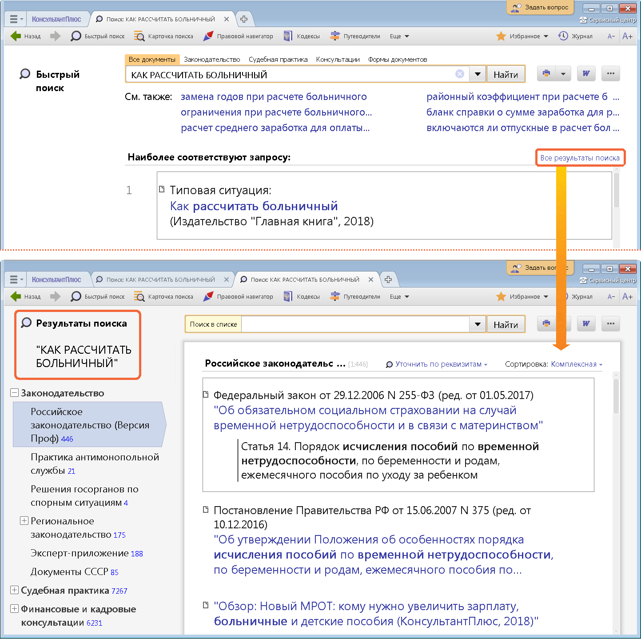The image size is (641, 639).
Task: Open Правовой навигатор in bottom window toolbar
Action: 238,296
